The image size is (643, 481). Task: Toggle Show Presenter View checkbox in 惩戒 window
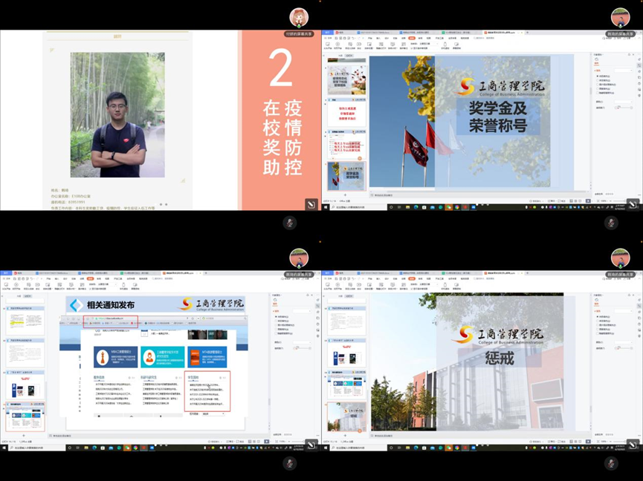point(412,289)
